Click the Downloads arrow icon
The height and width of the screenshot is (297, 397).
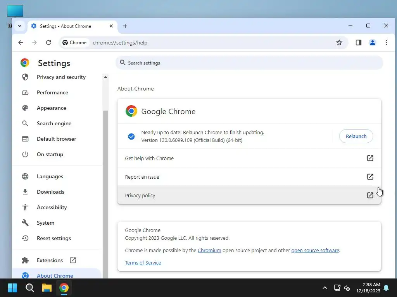[25, 192]
